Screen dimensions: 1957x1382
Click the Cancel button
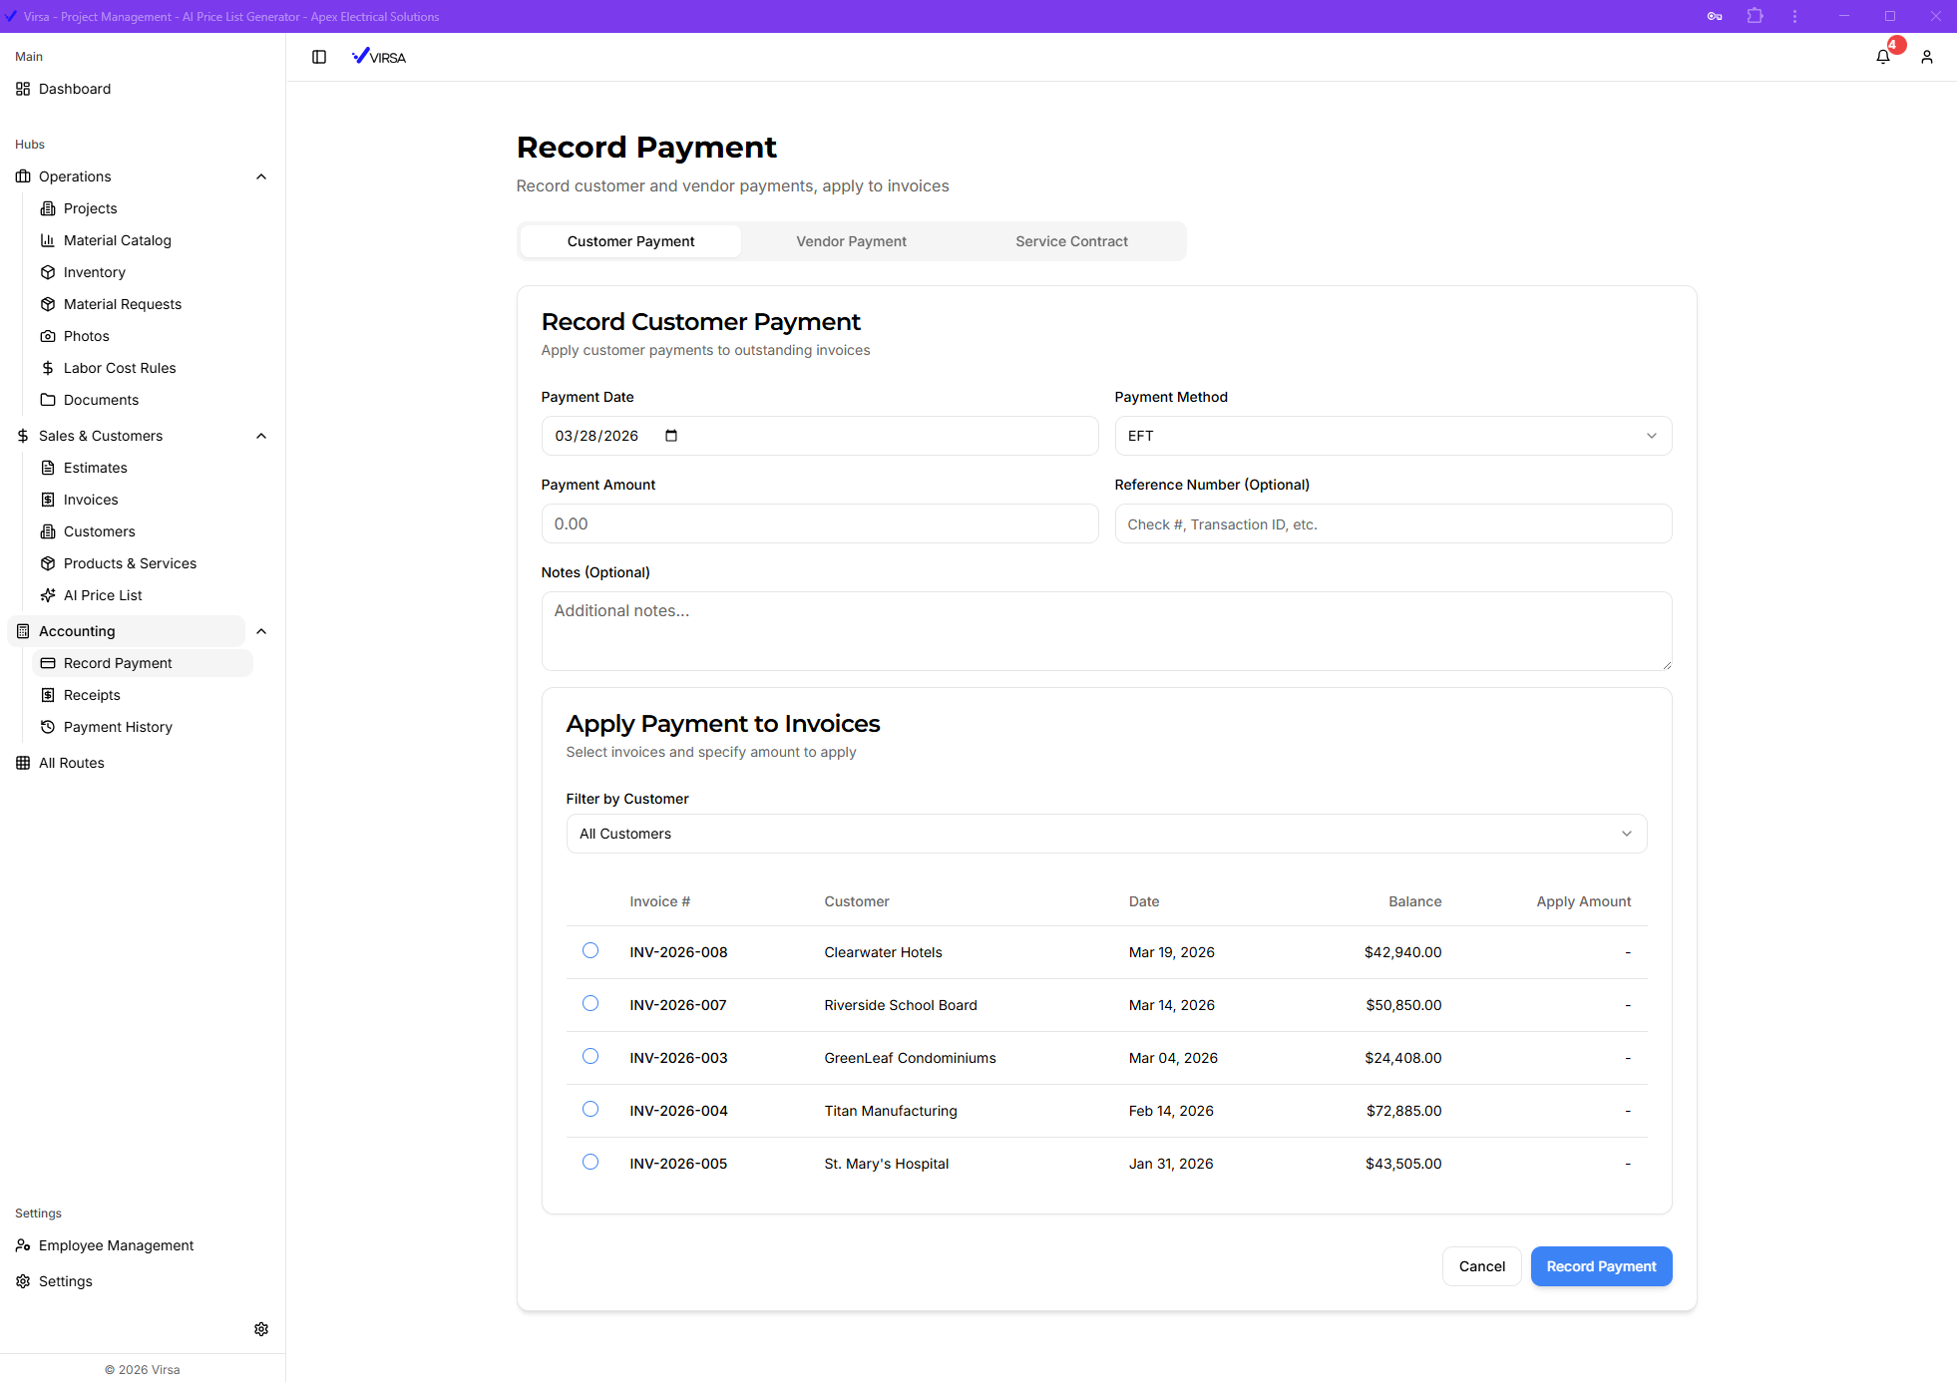[1481, 1266]
